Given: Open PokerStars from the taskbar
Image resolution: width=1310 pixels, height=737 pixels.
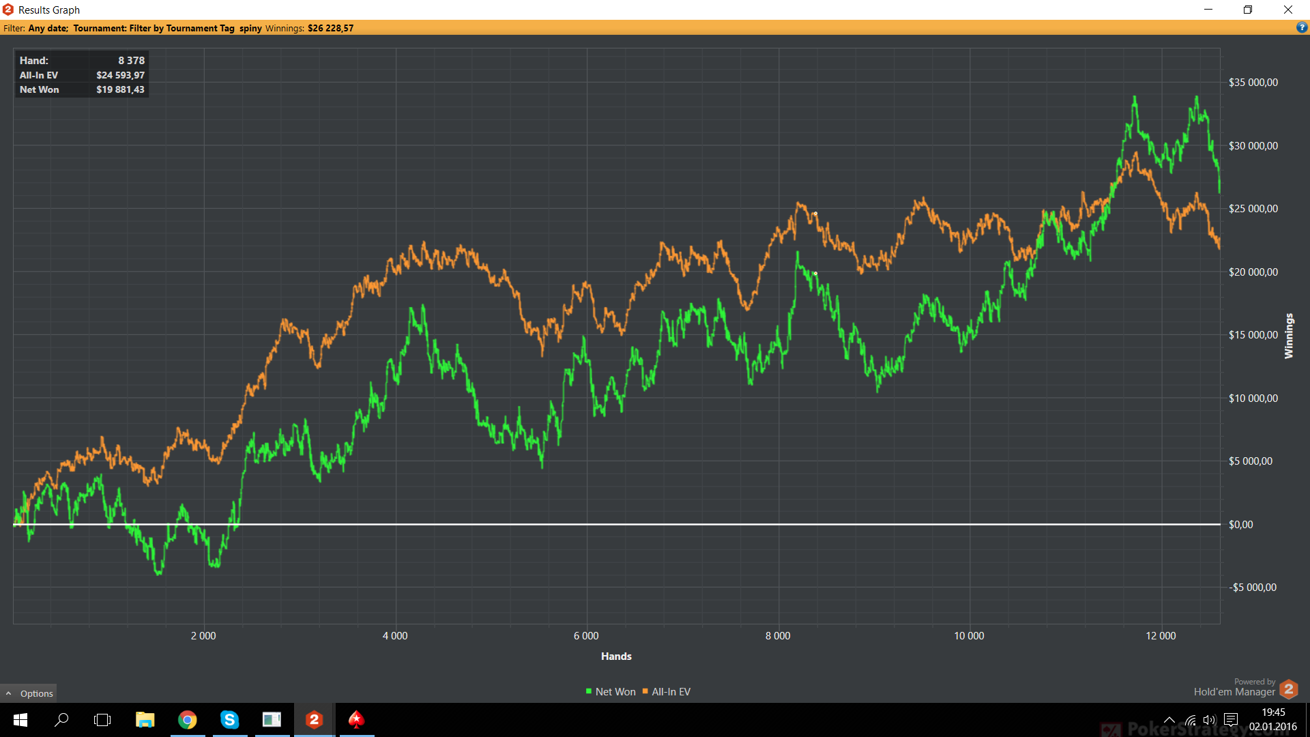Looking at the screenshot, I should [356, 720].
